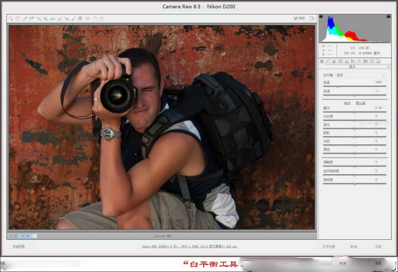Click the 自然饱和度 vibrance slider
This screenshot has height=272, width=398.
click(355, 175)
